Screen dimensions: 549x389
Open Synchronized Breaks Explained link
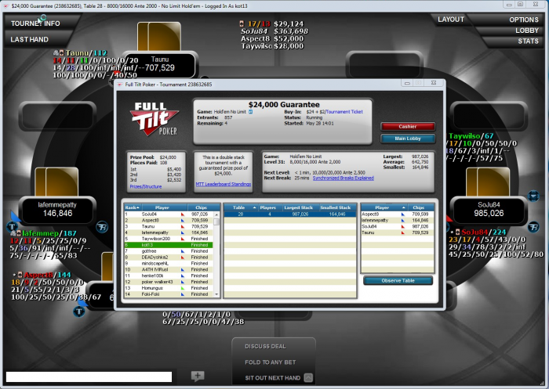pos(344,178)
